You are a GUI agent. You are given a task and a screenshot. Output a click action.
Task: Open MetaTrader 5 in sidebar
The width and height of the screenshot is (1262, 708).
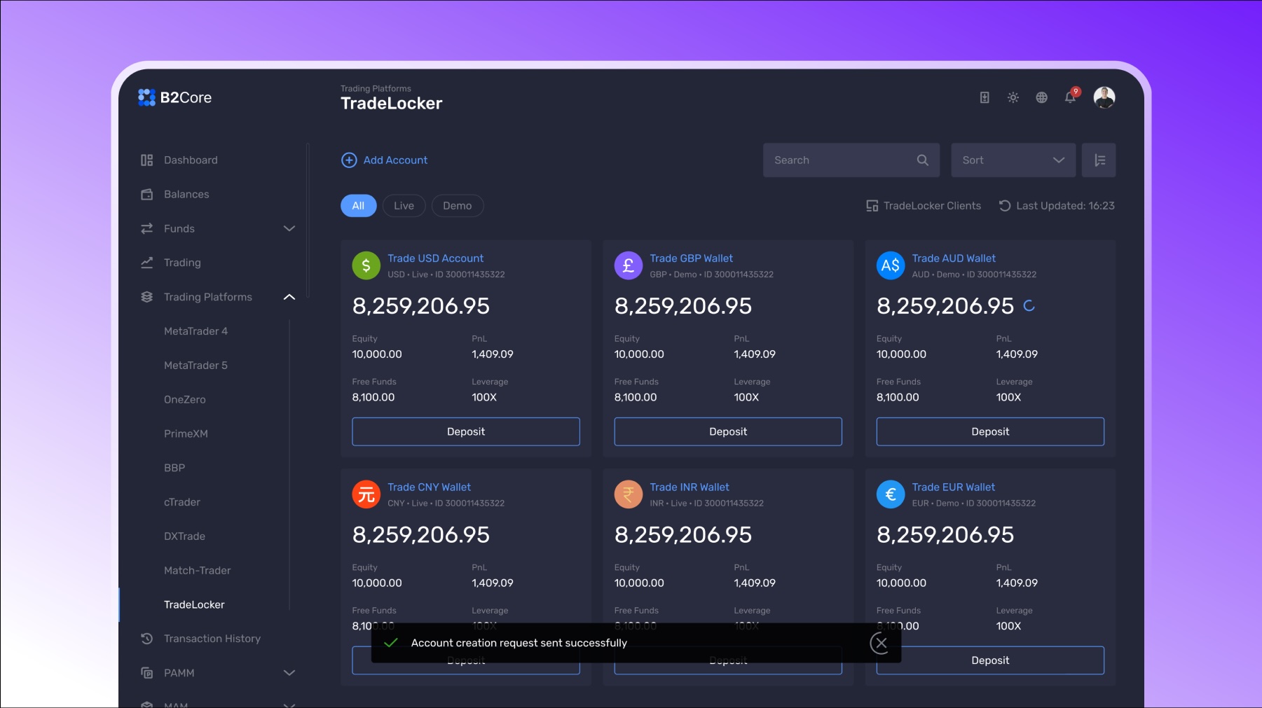(x=196, y=366)
